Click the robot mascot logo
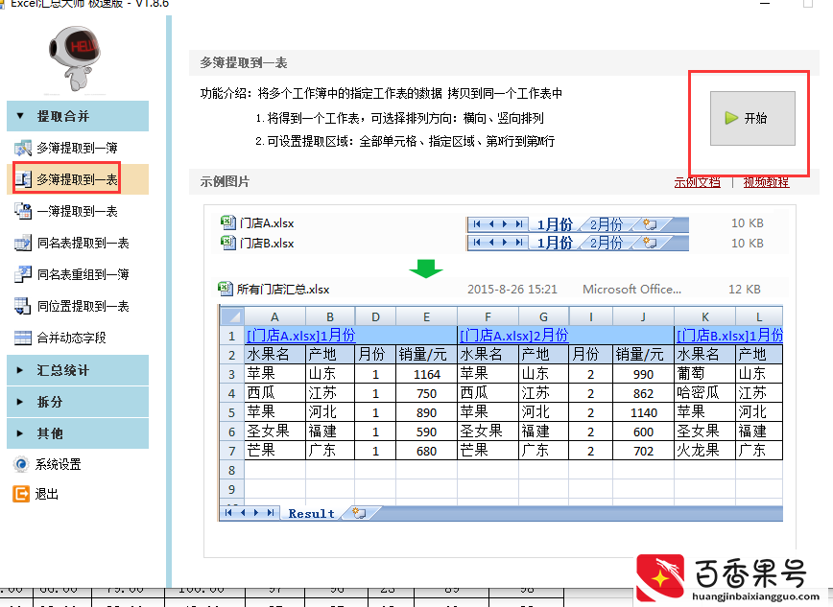Image resolution: width=833 pixels, height=607 pixels. pos(75,58)
